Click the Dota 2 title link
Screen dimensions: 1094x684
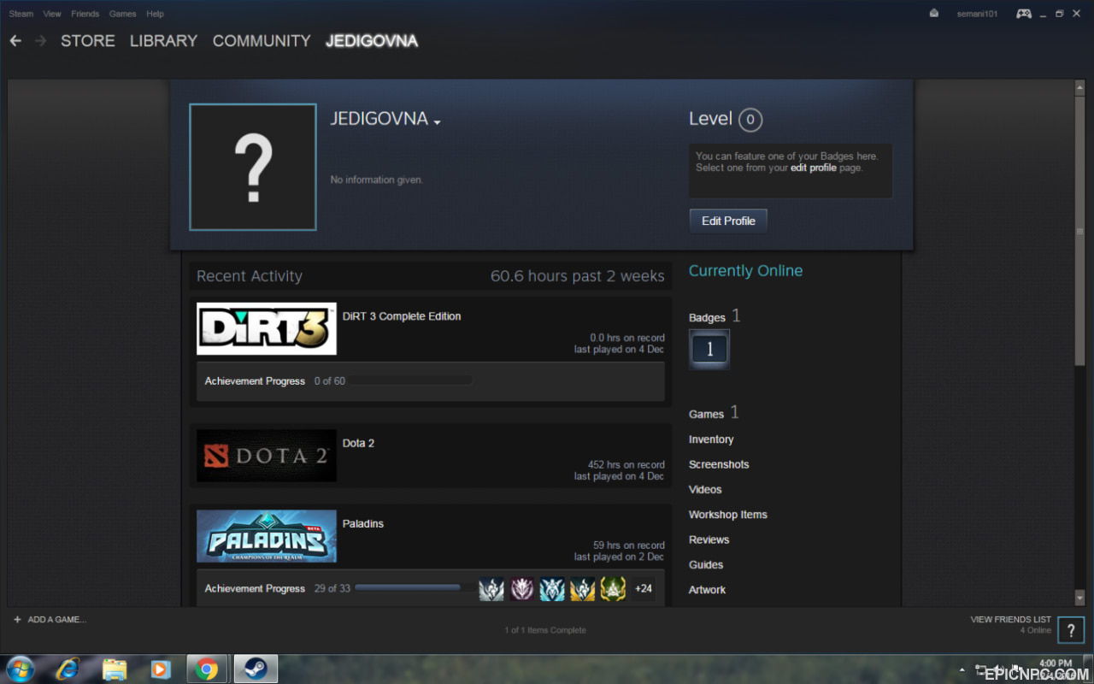click(x=359, y=443)
